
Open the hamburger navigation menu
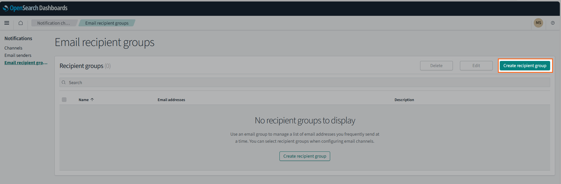pos(7,23)
